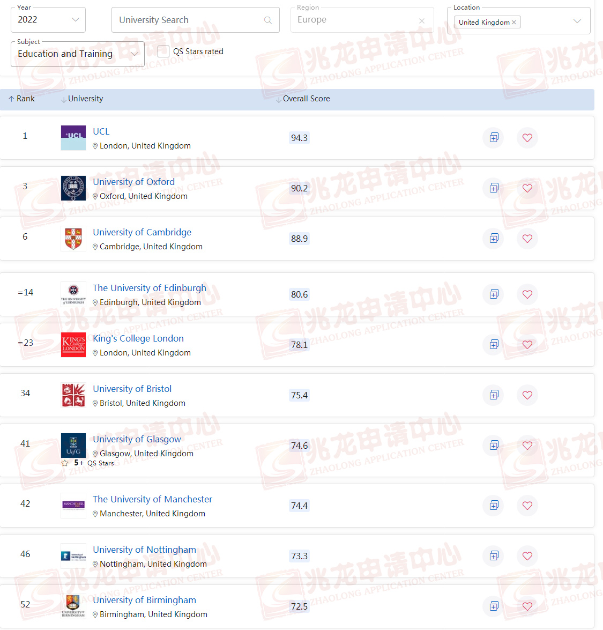This screenshot has height=630, width=603.
Task: Click the heart icon for University of Birmingham
Action: [527, 606]
